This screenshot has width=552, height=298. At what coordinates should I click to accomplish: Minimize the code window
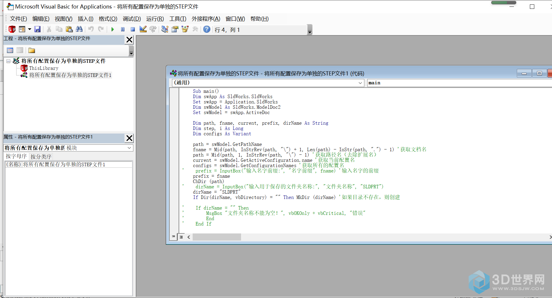524,73
